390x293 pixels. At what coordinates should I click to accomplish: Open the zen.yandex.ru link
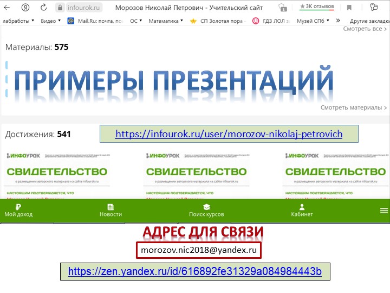194,271
